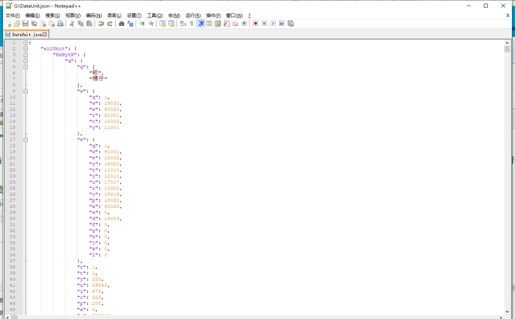Open the 宏(M) menu
This screenshot has height=319, width=515.
coord(174,16)
